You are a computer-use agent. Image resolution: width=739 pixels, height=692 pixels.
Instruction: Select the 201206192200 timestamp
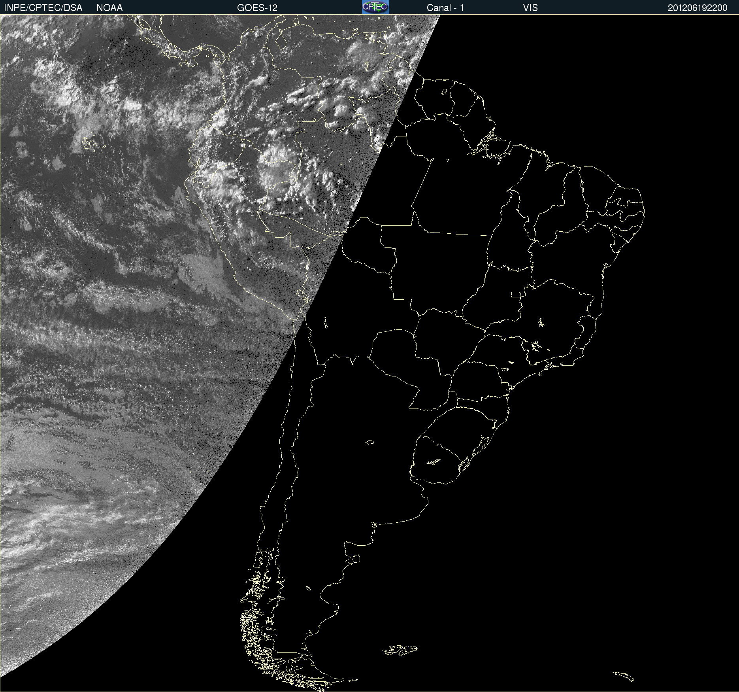(698, 8)
